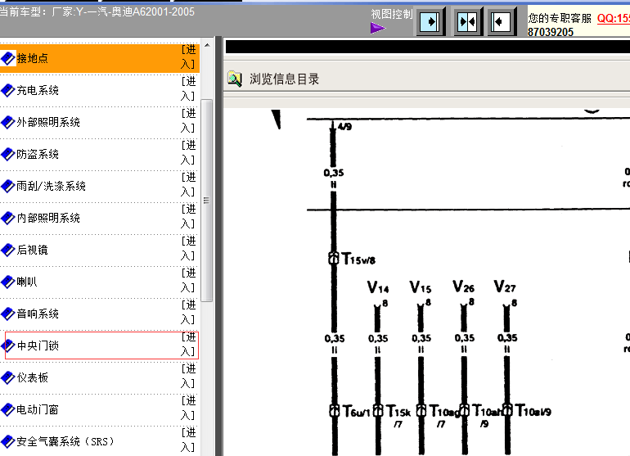630x456 pixels.
Task: Click [进入] for 内部照明系统
Action: [188, 217]
